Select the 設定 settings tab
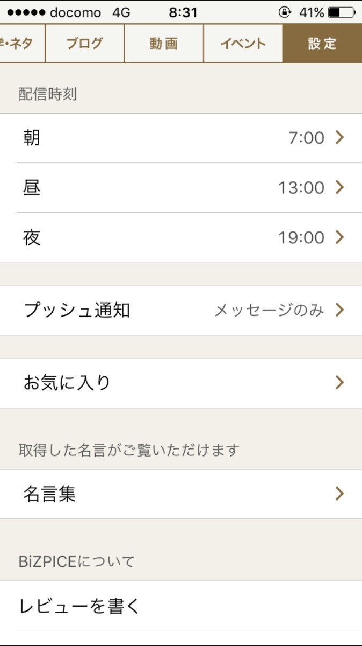362x646 pixels. (322, 44)
